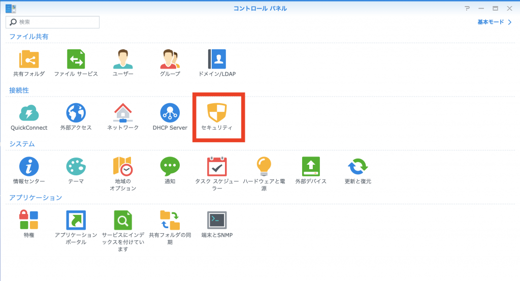Collapse the 接続性 section header
520x281 pixels.
[x=19, y=90]
